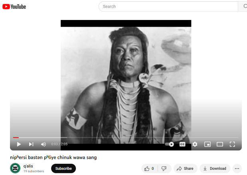The width and height of the screenshot is (247, 175).
Task: Open q'alis channel name link
Action: (x=28, y=166)
